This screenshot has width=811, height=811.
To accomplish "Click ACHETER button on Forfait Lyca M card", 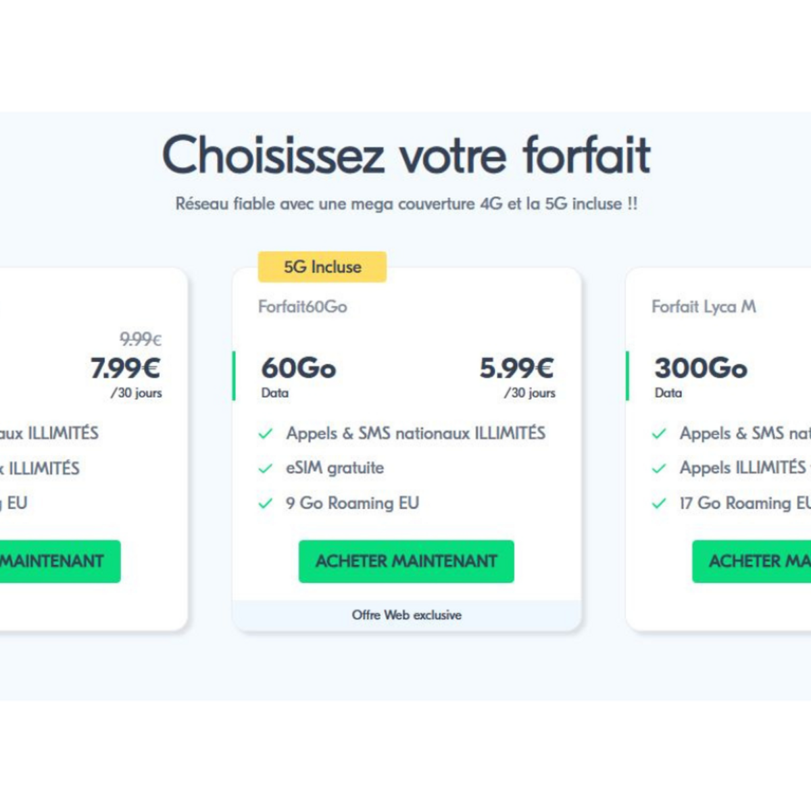I will [752, 561].
